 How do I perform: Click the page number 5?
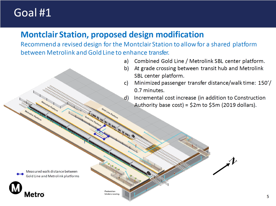pyautogui.click(x=268, y=197)
